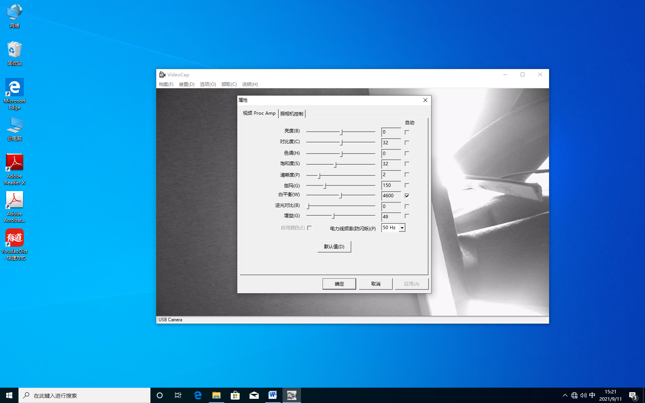Click the 取消 button

pyautogui.click(x=375, y=284)
